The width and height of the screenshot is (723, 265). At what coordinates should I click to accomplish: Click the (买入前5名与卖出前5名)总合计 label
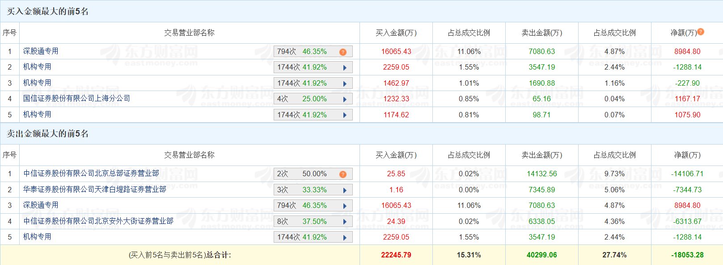tap(180, 255)
